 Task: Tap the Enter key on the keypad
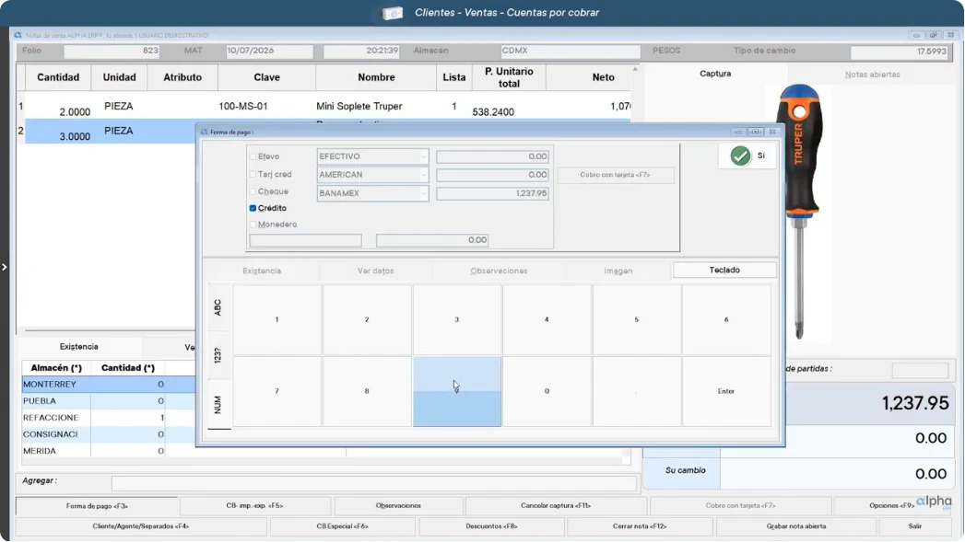pyautogui.click(x=726, y=391)
